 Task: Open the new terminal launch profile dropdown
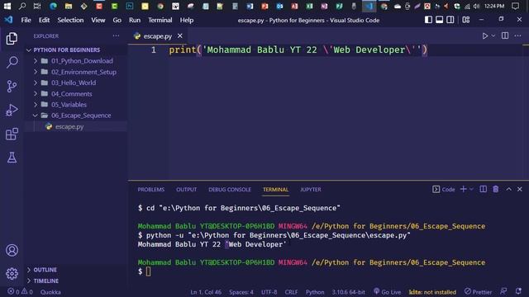tap(471, 189)
